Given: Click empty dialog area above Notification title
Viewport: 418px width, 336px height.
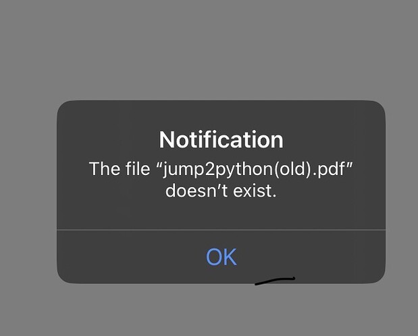Looking at the screenshot, I should pyautogui.click(x=221, y=115).
